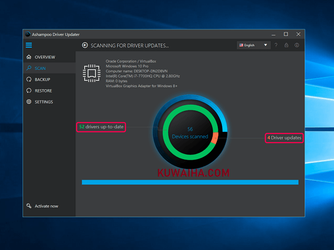
Task: Click the 'RAM: 0 bytes' line
Action: point(117,81)
